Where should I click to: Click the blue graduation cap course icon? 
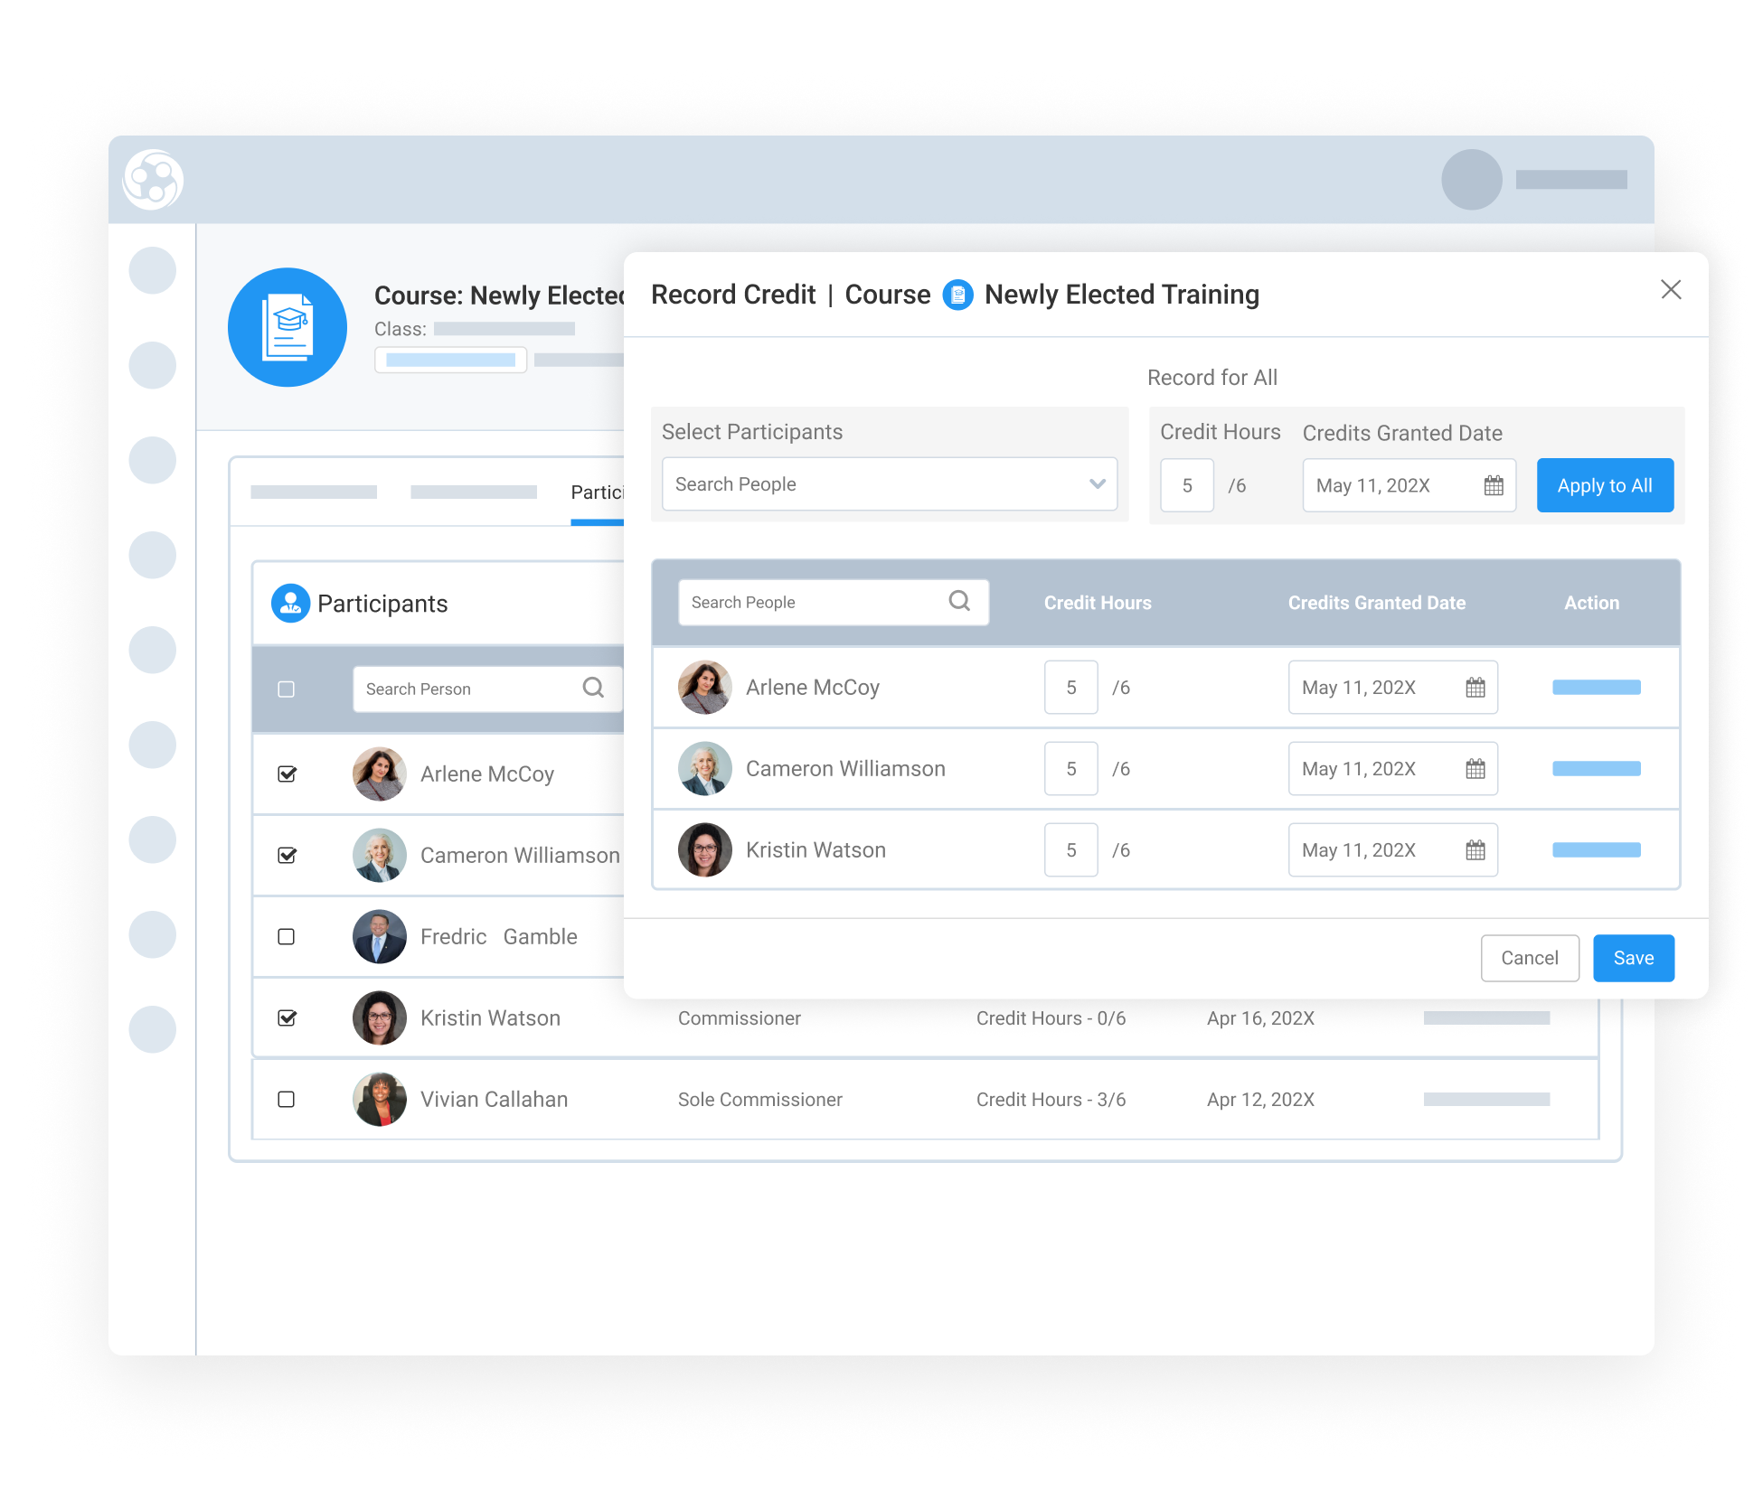click(x=288, y=327)
